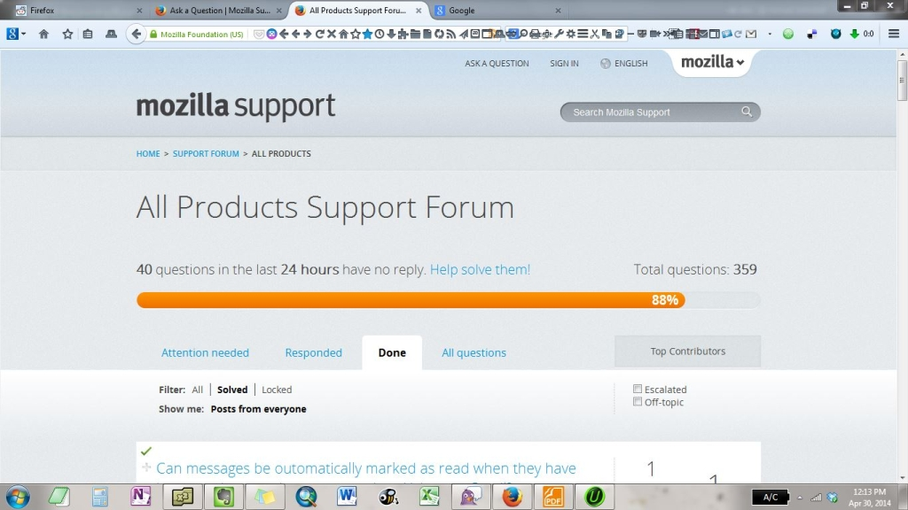Click the reload arrow icon in the address bar
This screenshot has height=510, width=908.
[x=319, y=35]
